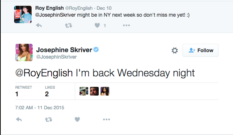
Task: Open @JosephinSkriver mention in Roy's tweet
Action: (x=56, y=15)
